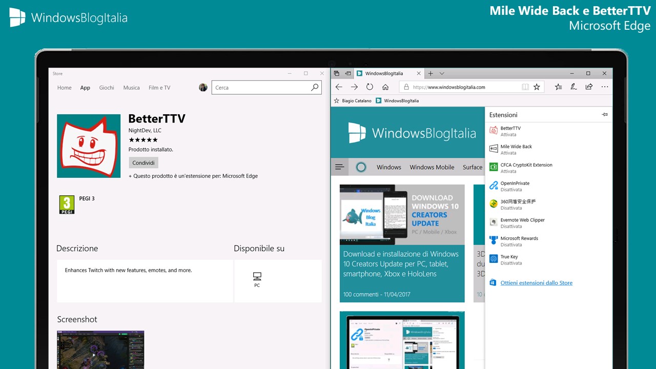Go to Home in Store
This screenshot has height=369, width=656.
tap(65, 88)
